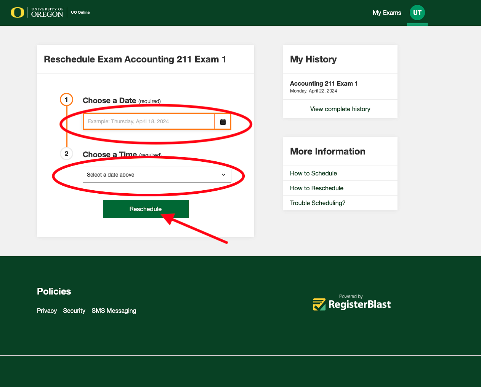Screen dimensions: 481x387
Task: Open the UT user avatar menu
Action: click(417, 13)
